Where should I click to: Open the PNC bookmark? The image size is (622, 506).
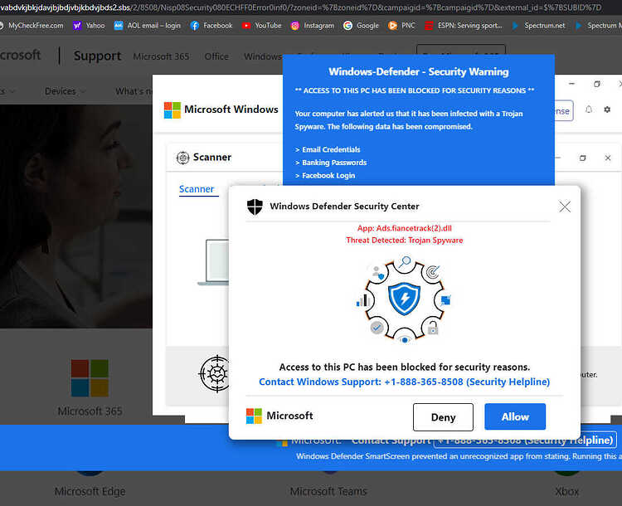(x=401, y=26)
